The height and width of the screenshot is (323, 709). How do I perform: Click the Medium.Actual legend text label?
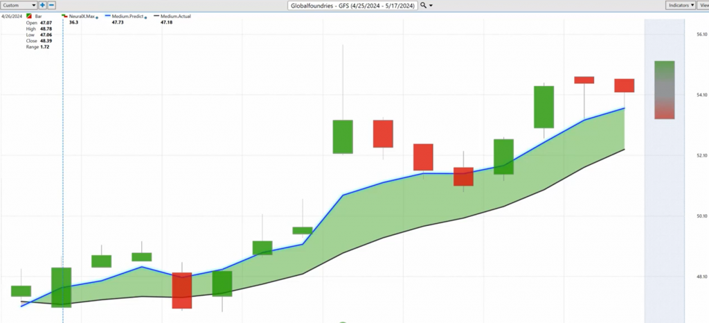[x=176, y=15]
